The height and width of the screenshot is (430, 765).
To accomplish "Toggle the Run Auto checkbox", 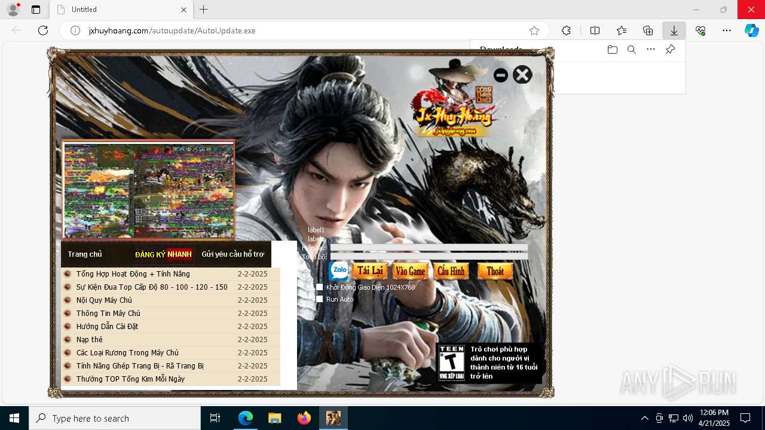I will coord(320,299).
